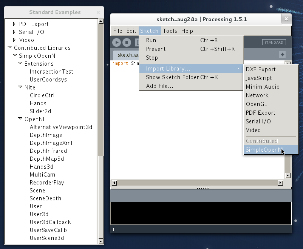This screenshot has height=249, width=303.
Task: Collapse the Nite tree node
Action: coord(20,87)
